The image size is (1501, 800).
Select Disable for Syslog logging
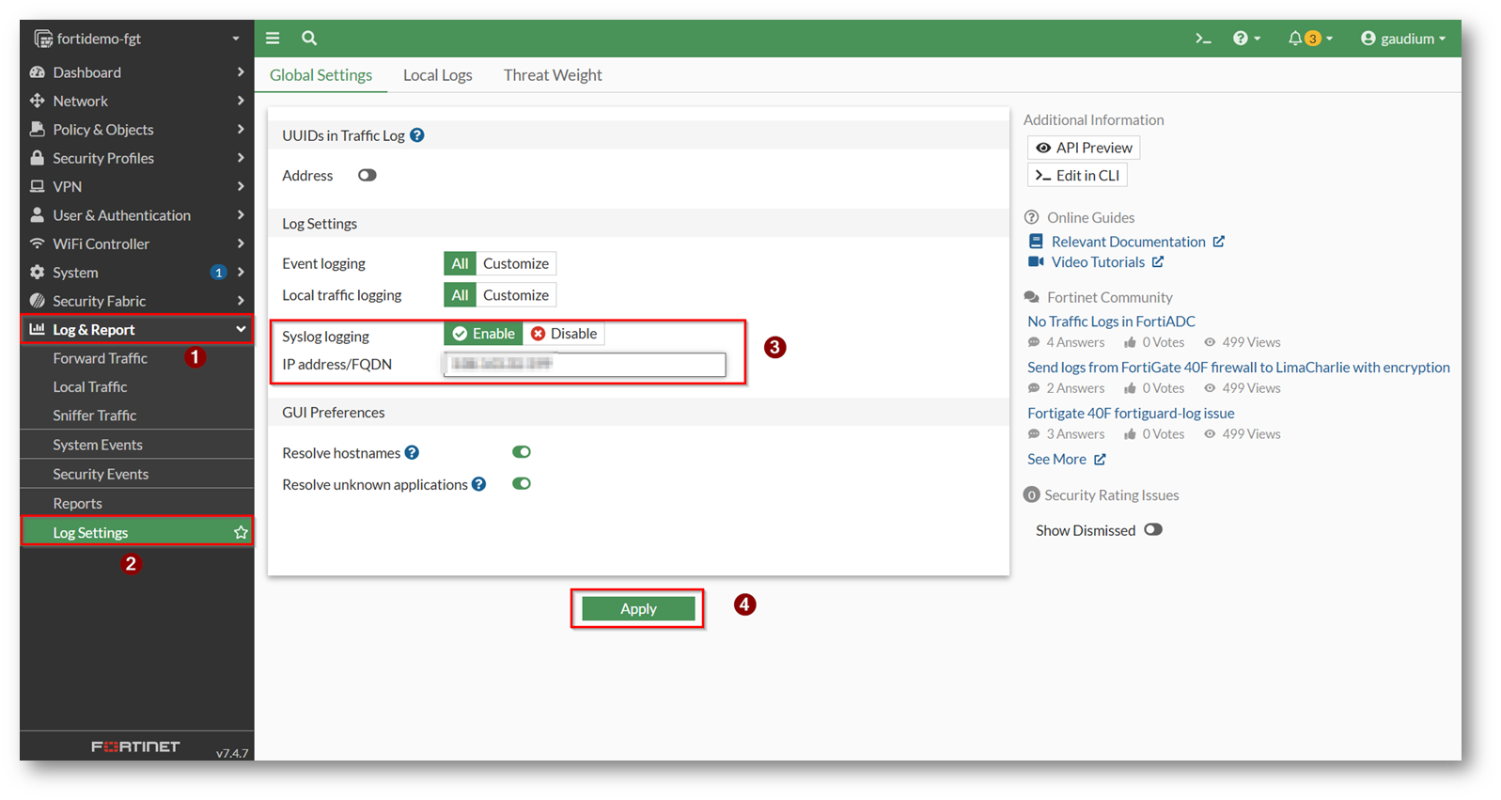[x=564, y=334]
